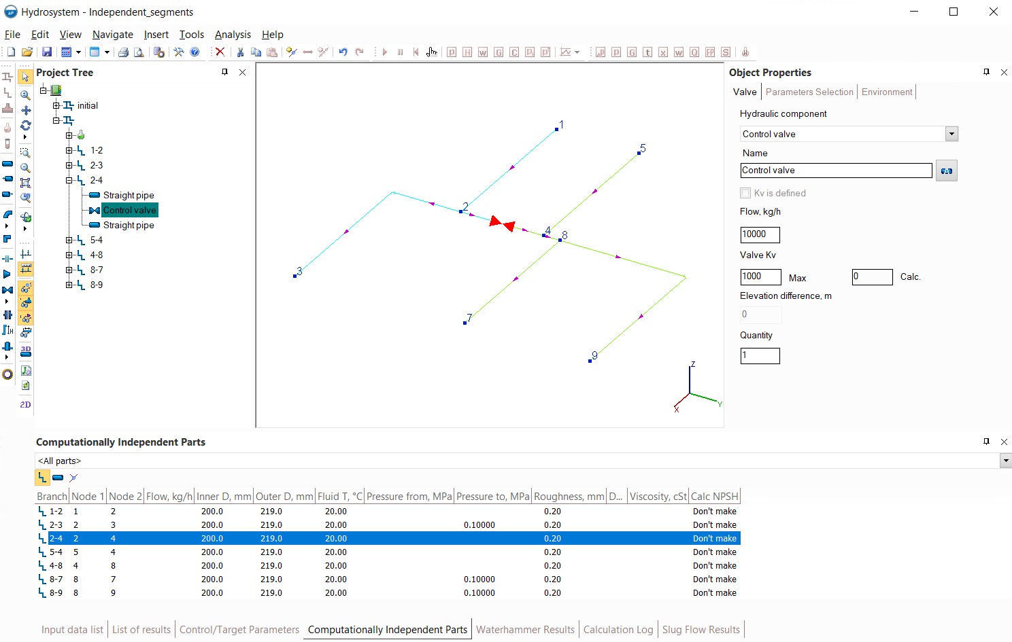
Task: Click the red X delete icon
Action: [220, 52]
